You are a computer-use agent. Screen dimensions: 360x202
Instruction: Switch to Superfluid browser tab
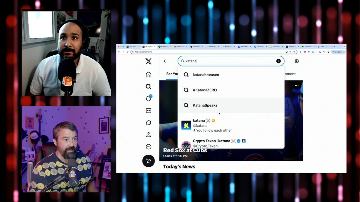point(308,47)
